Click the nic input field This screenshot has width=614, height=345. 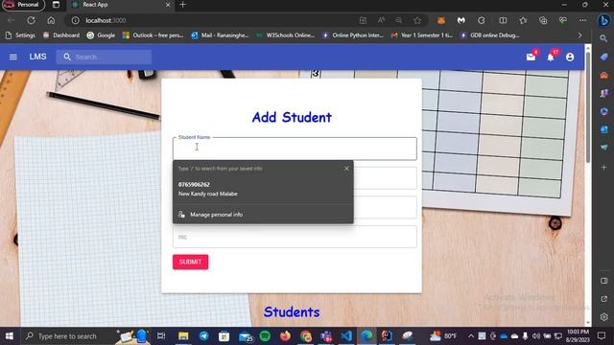295,237
